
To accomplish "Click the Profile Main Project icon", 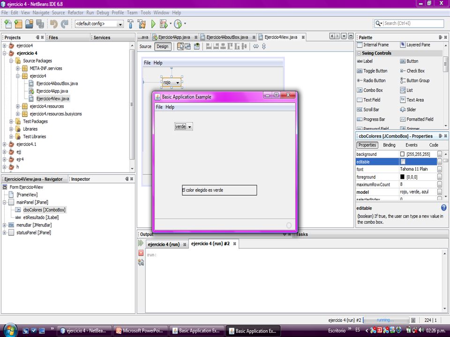I will [178, 24].
